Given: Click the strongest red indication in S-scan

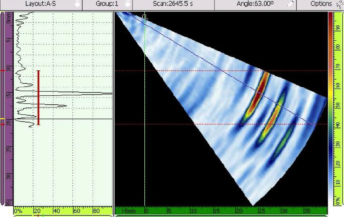Looking at the screenshot, I should coord(261,90).
